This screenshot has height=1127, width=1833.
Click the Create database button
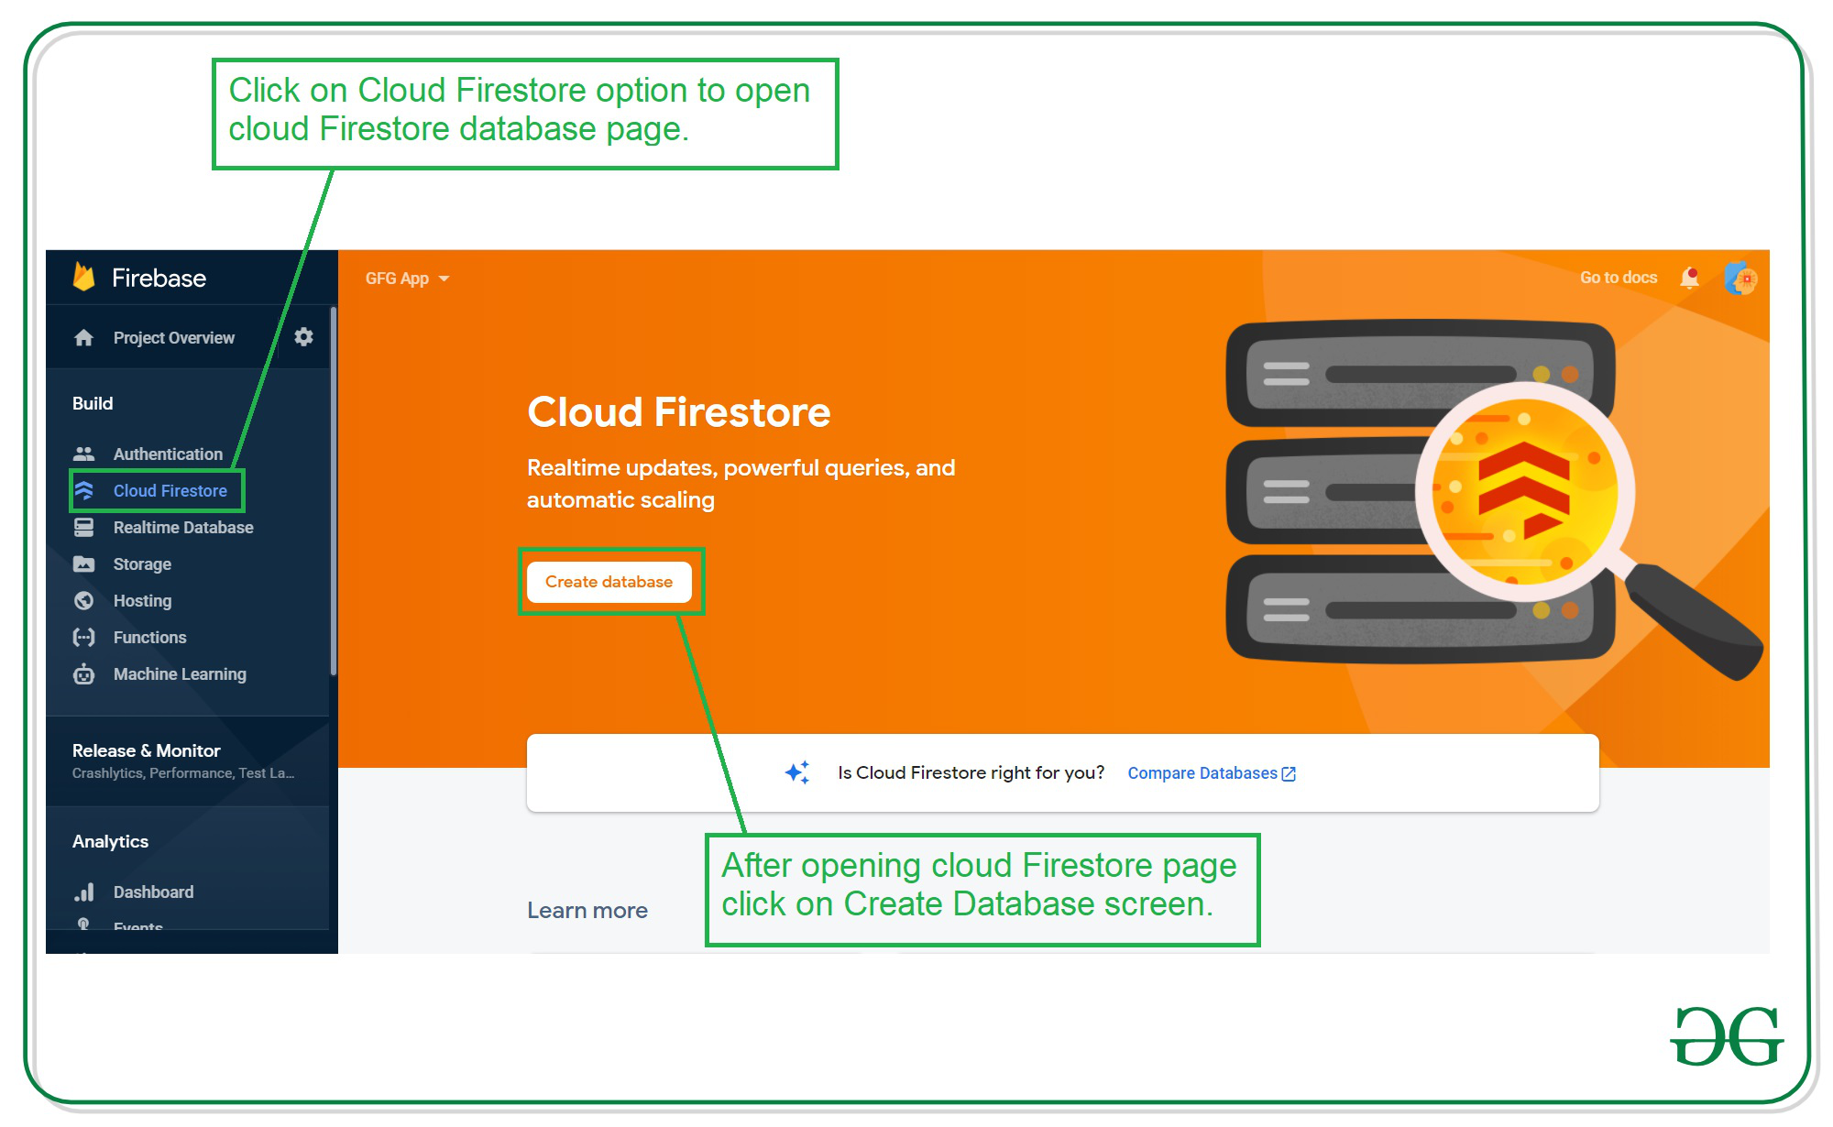coord(609,582)
